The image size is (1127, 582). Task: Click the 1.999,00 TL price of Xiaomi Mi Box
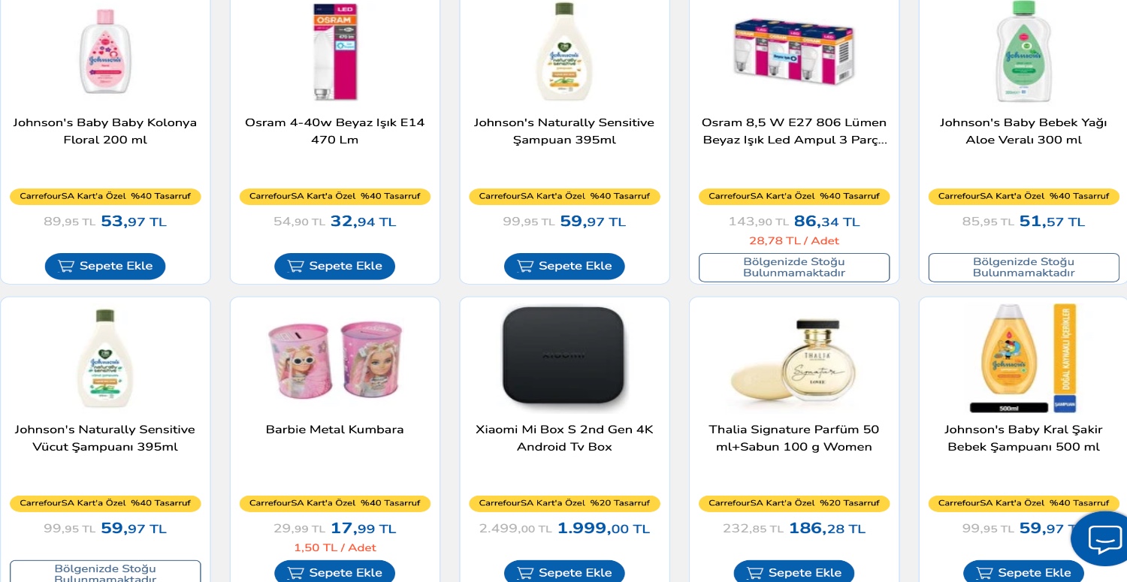(603, 528)
